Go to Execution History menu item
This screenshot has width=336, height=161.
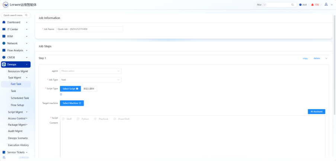coord(18,145)
